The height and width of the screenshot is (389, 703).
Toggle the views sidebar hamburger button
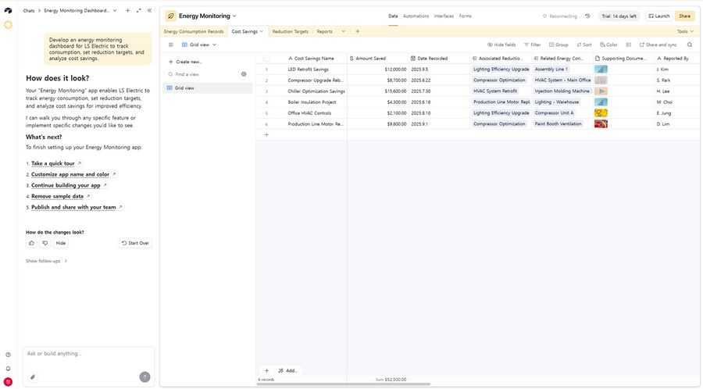[171, 45]
